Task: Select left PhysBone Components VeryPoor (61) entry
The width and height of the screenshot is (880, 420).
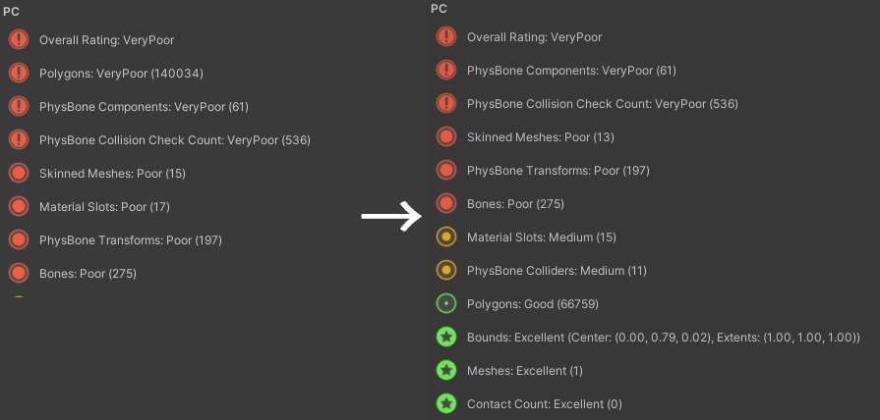Action: coord(144,106)
